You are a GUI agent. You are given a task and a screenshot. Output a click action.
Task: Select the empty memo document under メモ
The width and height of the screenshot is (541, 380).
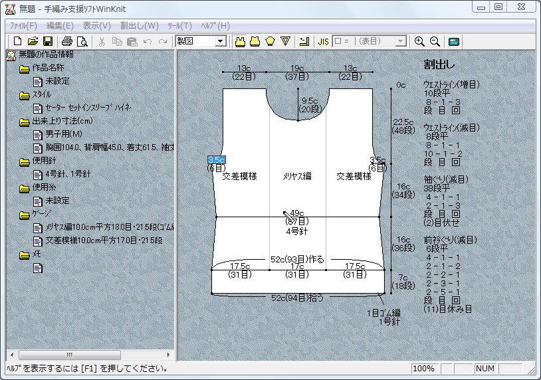click(38, 268)
